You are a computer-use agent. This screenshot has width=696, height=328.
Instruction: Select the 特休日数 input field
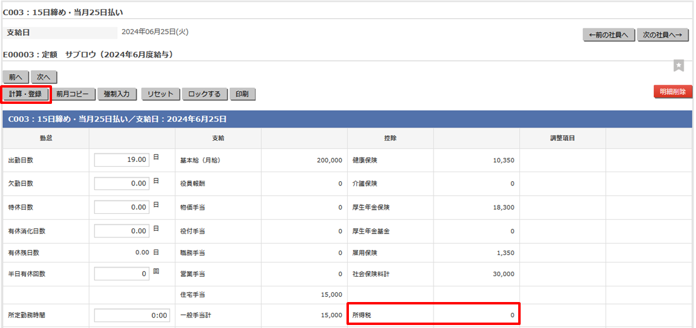[x=122, y=207]
